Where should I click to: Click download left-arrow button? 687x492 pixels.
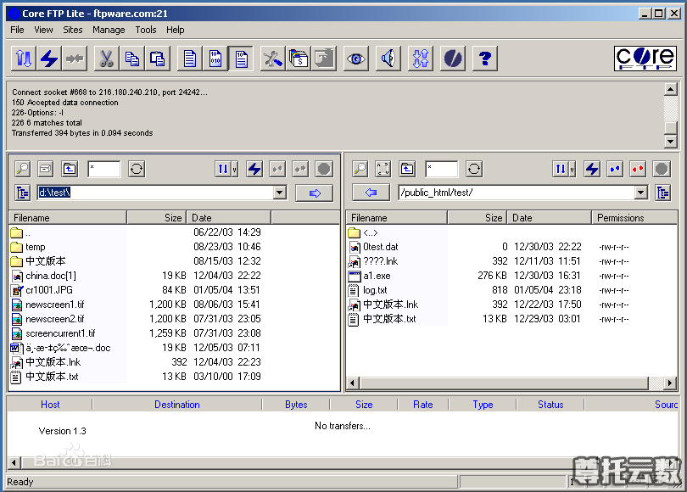[x=371, y=193]
